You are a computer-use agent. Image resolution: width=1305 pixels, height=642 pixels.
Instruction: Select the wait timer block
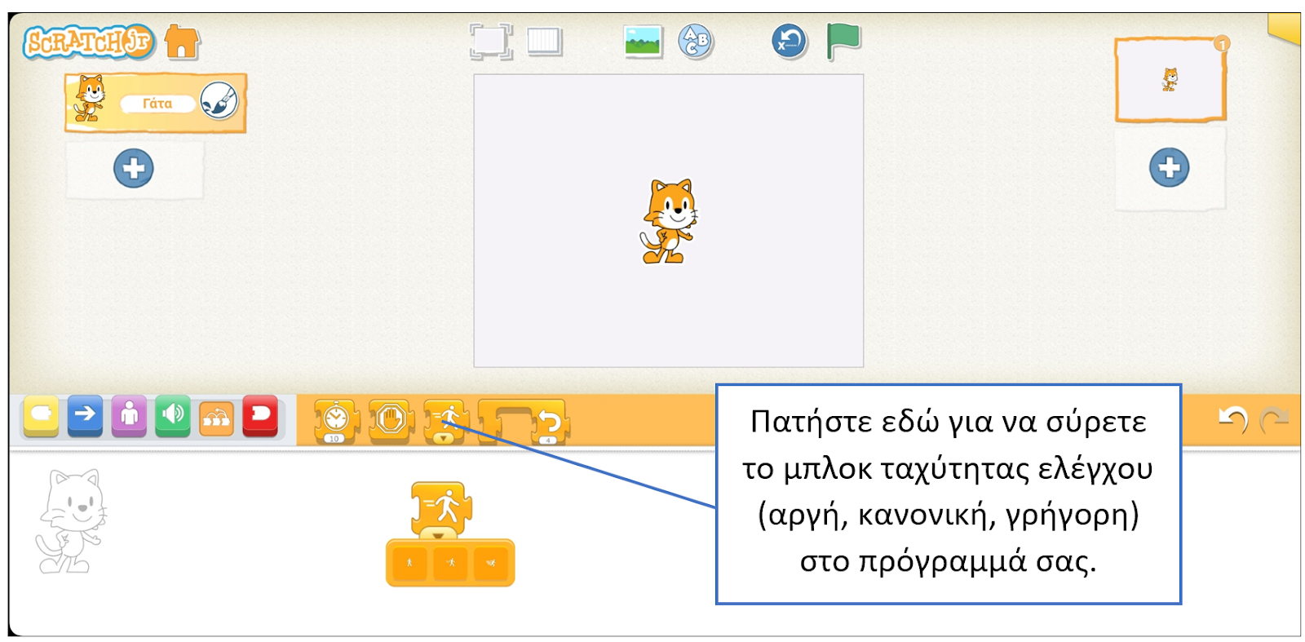coord(336,420)
